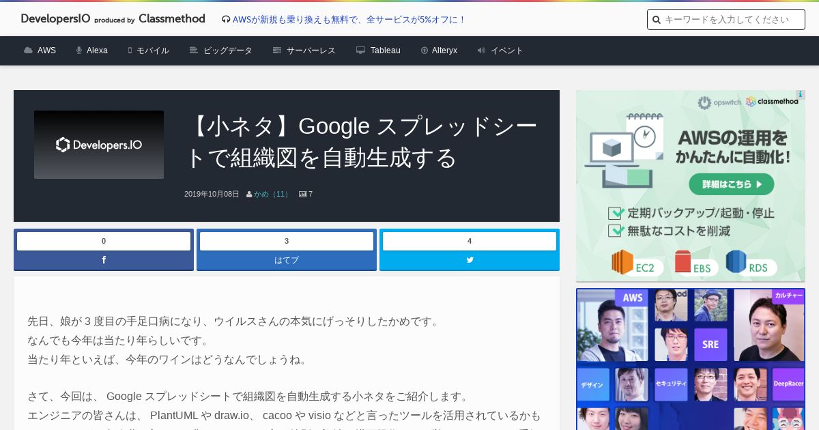Click the circle icon next to Alteryx
819x430 pixels.
425,51
